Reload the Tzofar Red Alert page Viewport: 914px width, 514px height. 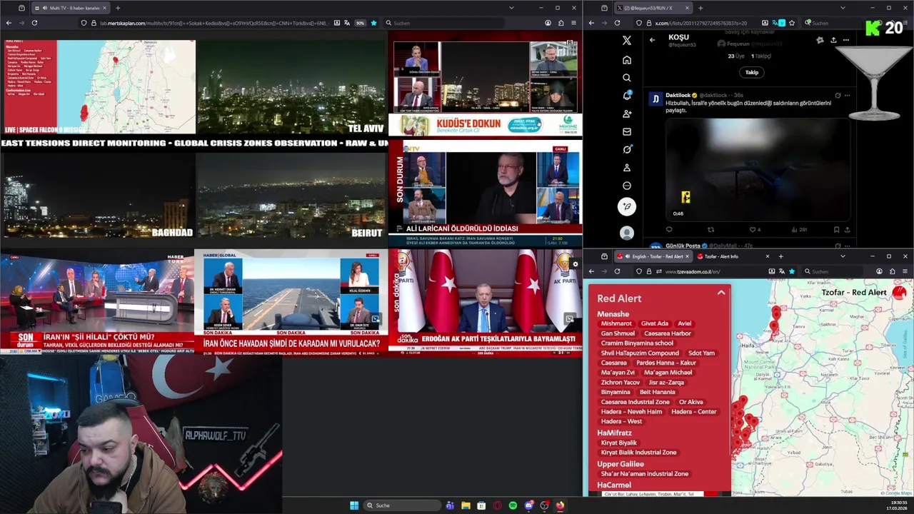(617, 271)
